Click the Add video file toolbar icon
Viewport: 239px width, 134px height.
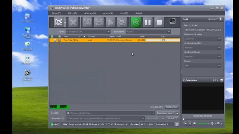[59, 22]
